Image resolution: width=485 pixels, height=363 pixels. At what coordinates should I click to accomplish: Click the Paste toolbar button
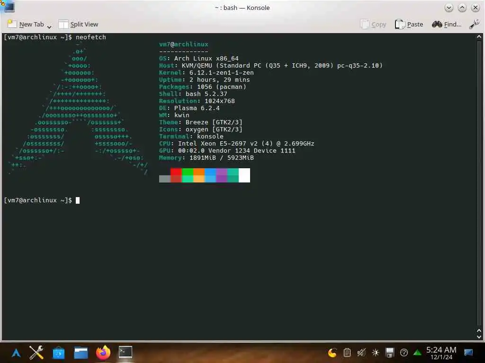click(409, 25)
